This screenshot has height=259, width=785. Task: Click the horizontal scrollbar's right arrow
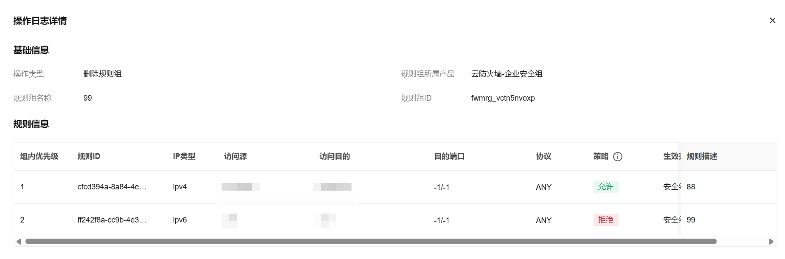[x=771, y=242]
